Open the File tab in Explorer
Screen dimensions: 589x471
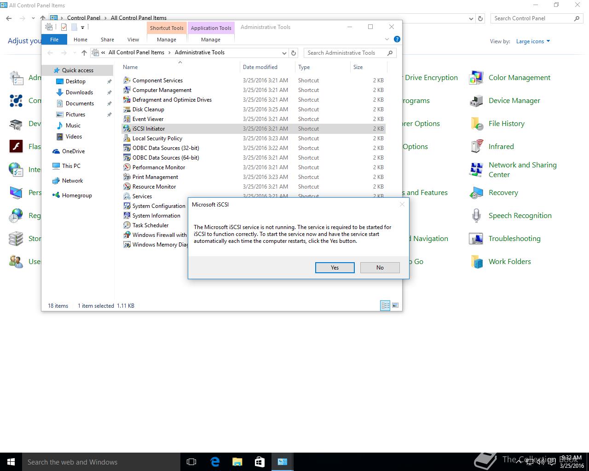coord(54,40)
